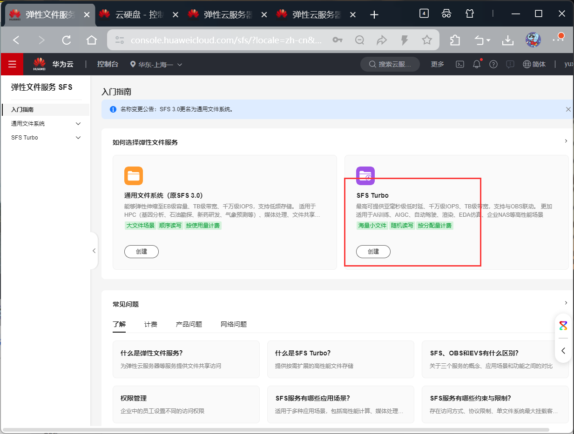Click the globe language icon
The width and height of the screenshot is (574, 434).
527,64
